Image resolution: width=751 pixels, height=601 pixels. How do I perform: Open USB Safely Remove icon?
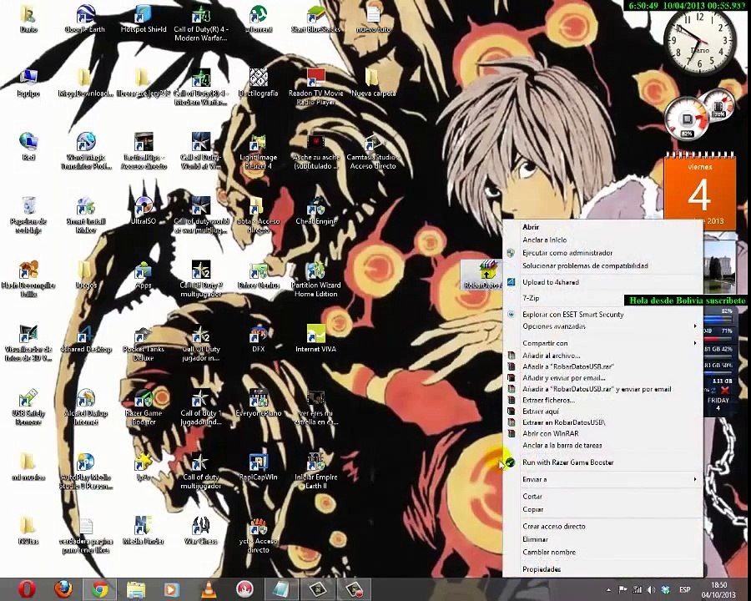pos(28,407)
